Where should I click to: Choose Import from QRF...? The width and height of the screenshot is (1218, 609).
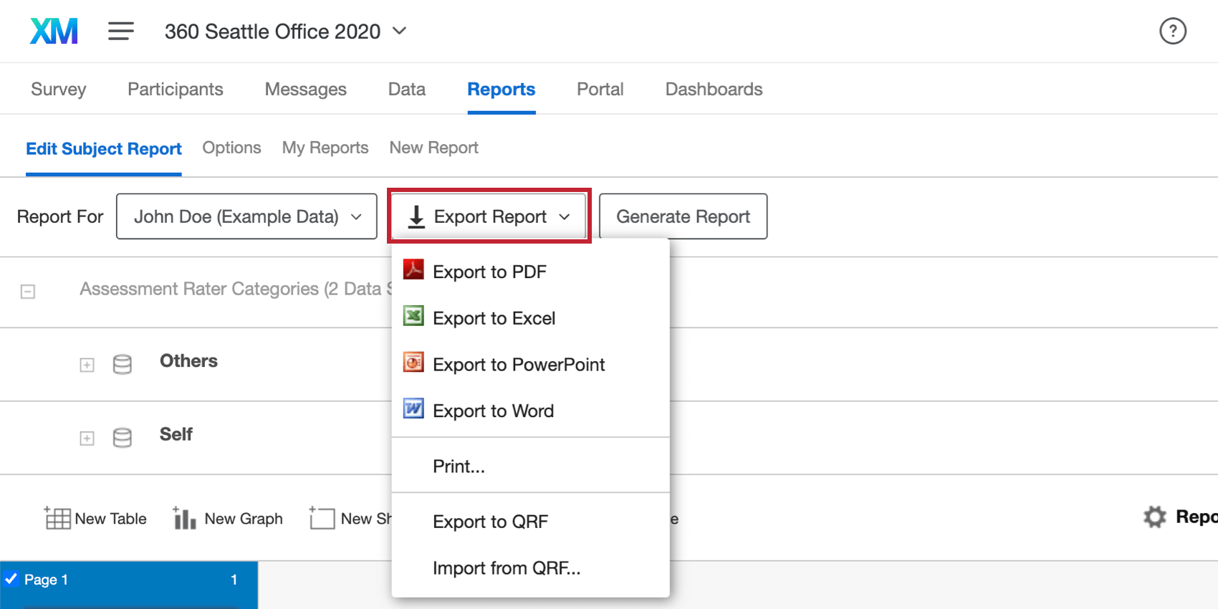coord(530,568)
